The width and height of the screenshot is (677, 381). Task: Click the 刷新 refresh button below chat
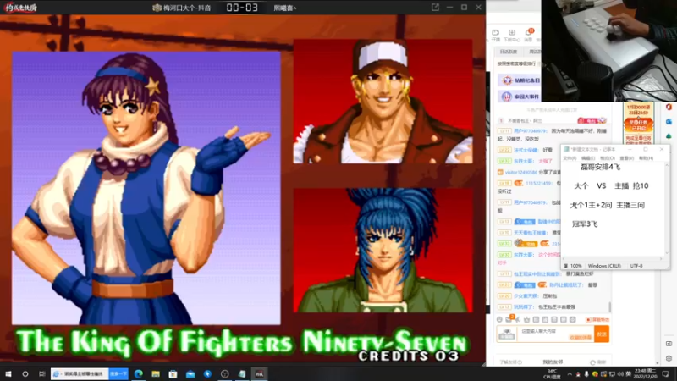[598, 362]
